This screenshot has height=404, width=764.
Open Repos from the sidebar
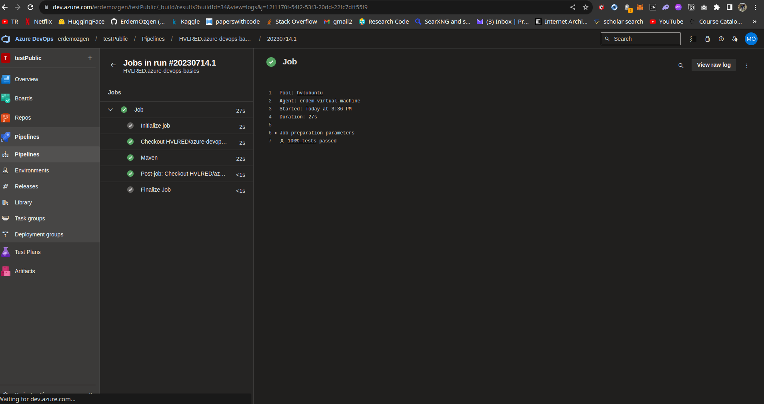[x=22, y=118]
